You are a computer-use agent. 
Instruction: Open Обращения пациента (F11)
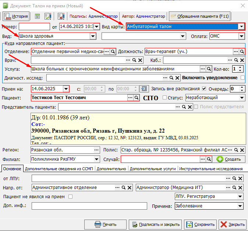click(x=199, y=16)
